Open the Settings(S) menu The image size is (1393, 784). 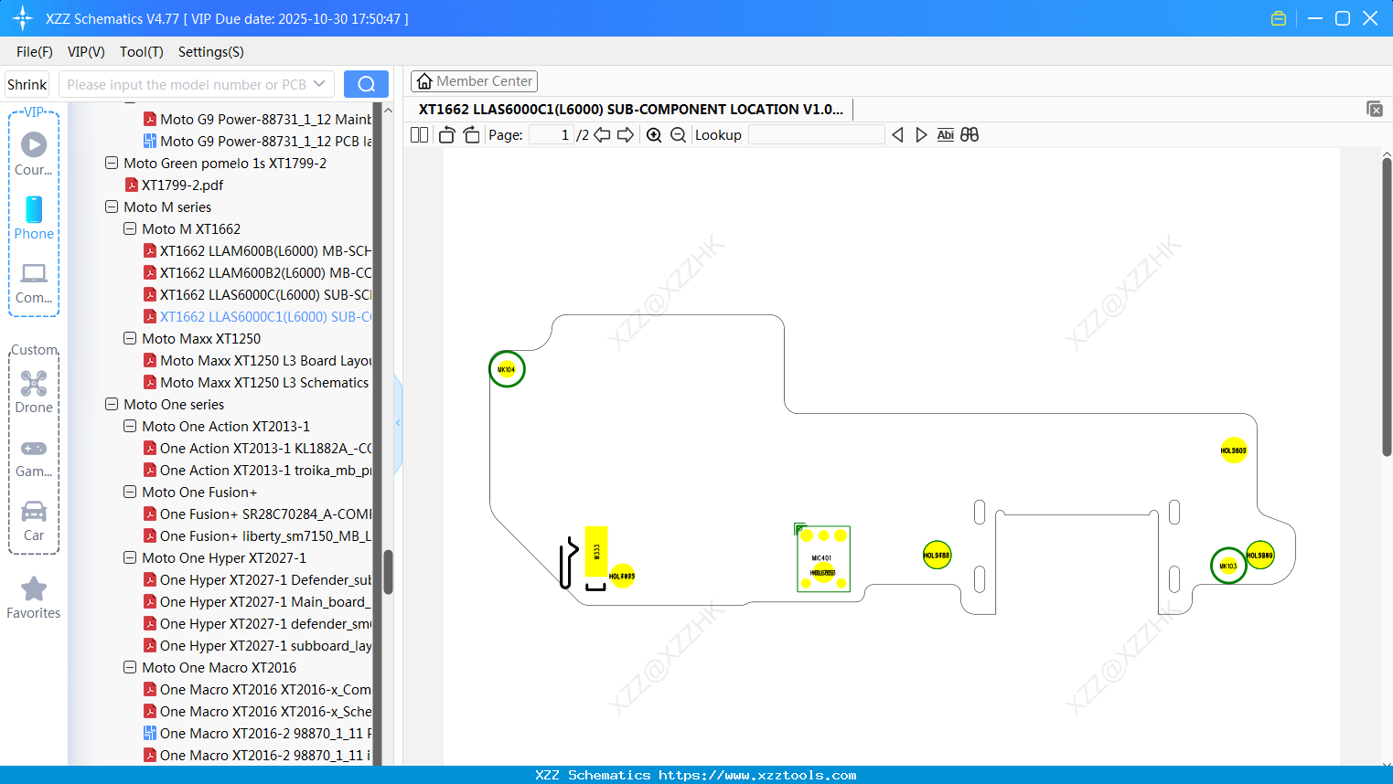coord(211,52)
